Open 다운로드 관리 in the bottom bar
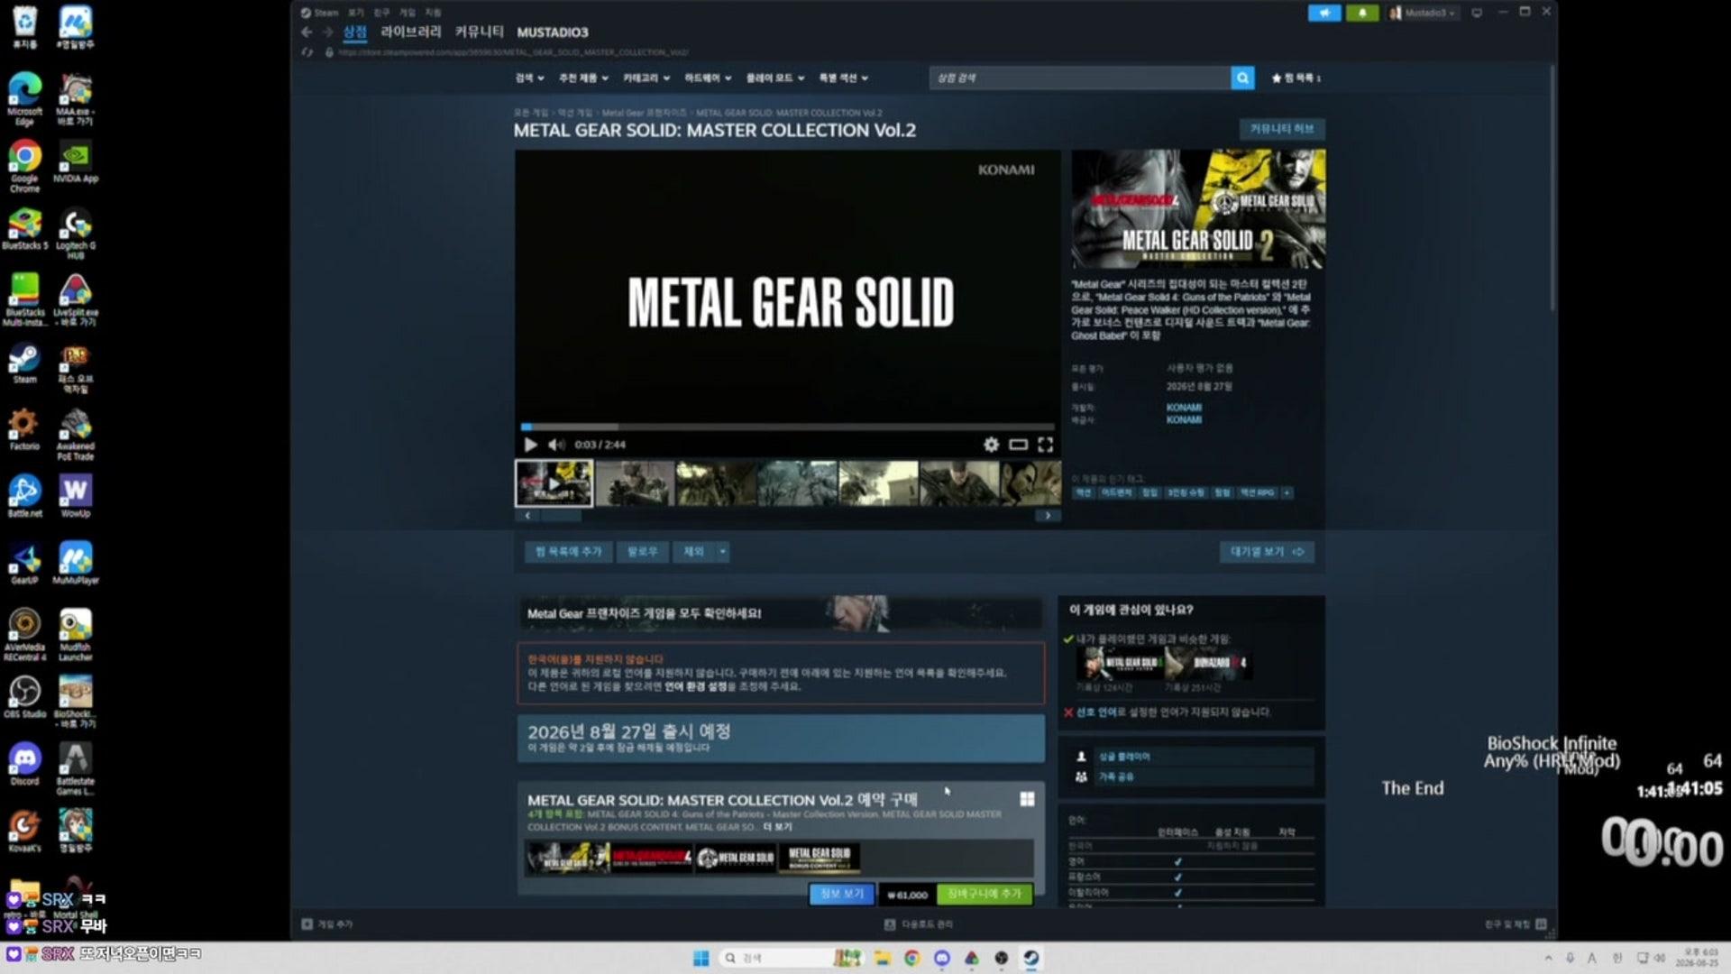1731x974 pixels. tap(919, 924)
